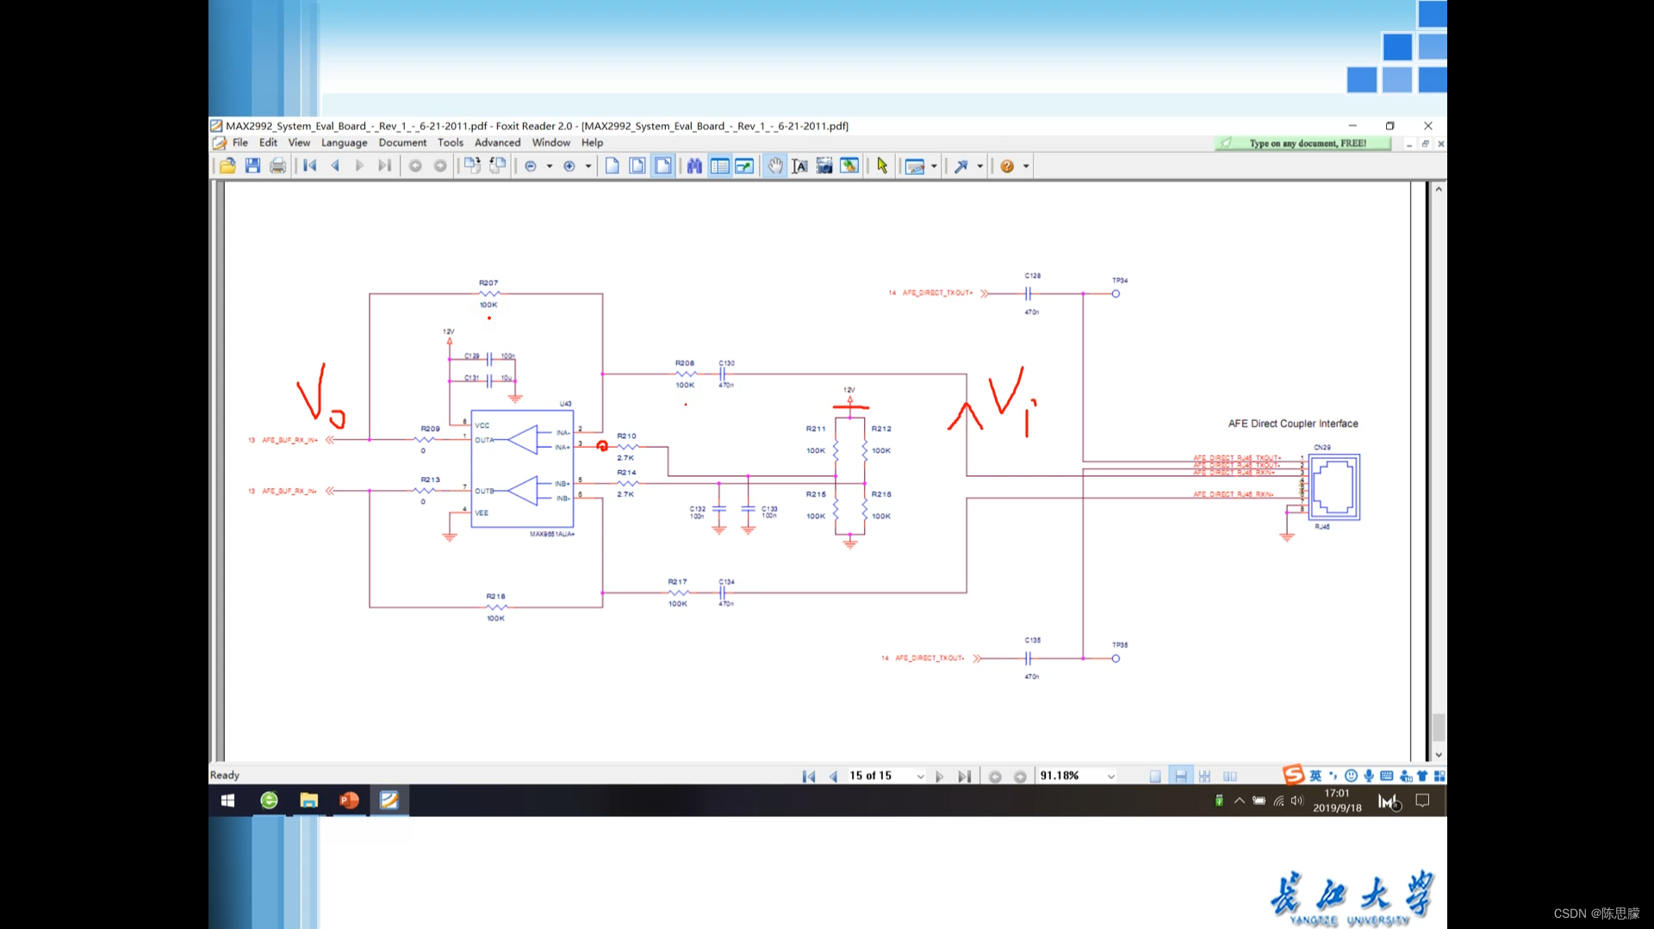Open the Document menu
Viewport: 1654px width, 929px height.
[x=402, y=143]
